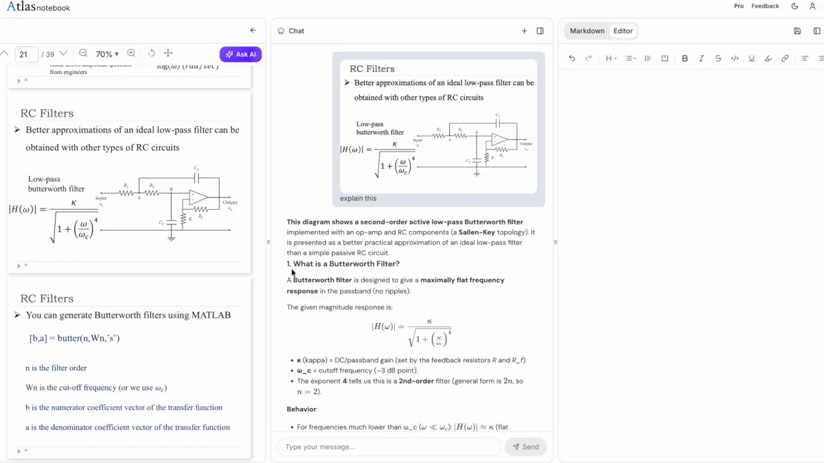Insert a hyperlink
Image resolution: width=824 pixels, height=463 pixels.
tap(785, 58)
